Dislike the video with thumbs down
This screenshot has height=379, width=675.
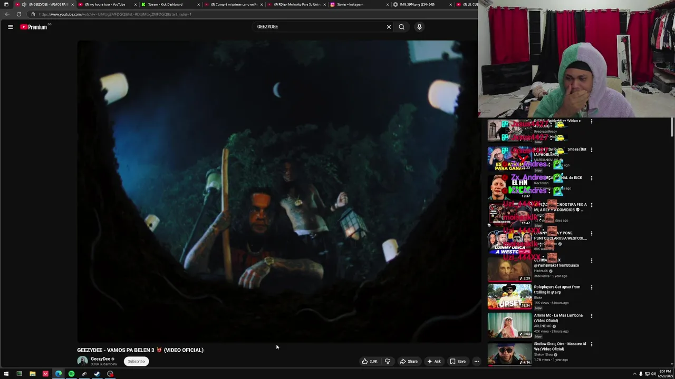(x=388, y=362)
